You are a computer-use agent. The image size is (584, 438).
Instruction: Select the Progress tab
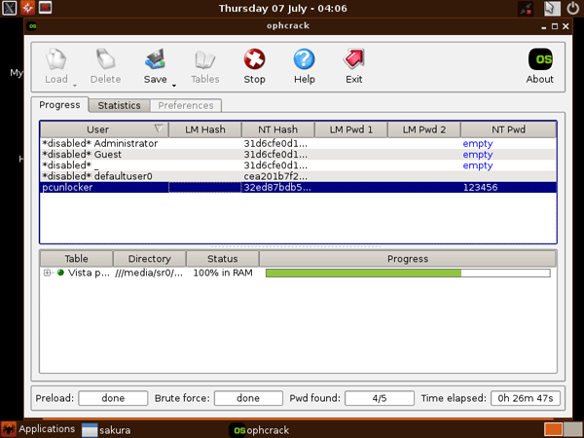click(60, 105)
